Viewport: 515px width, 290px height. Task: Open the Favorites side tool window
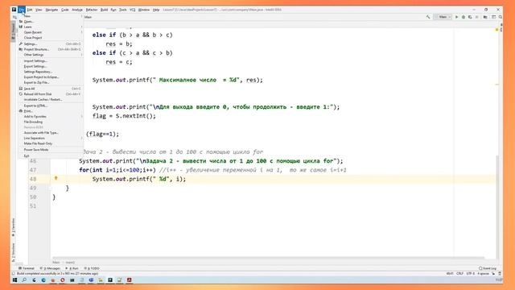(14, 227)
